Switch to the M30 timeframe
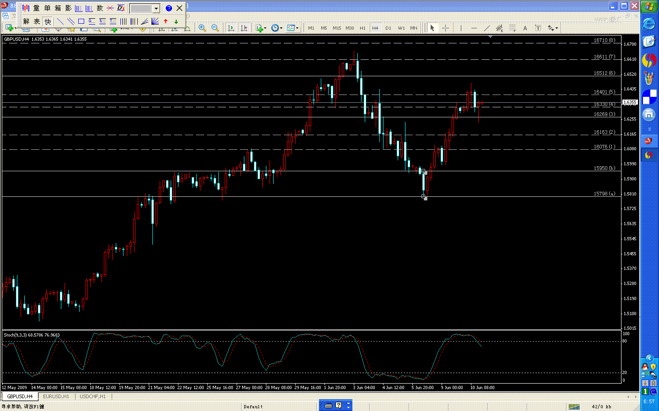The width and height of the screenshot is (659, 411). coord(350,28)
